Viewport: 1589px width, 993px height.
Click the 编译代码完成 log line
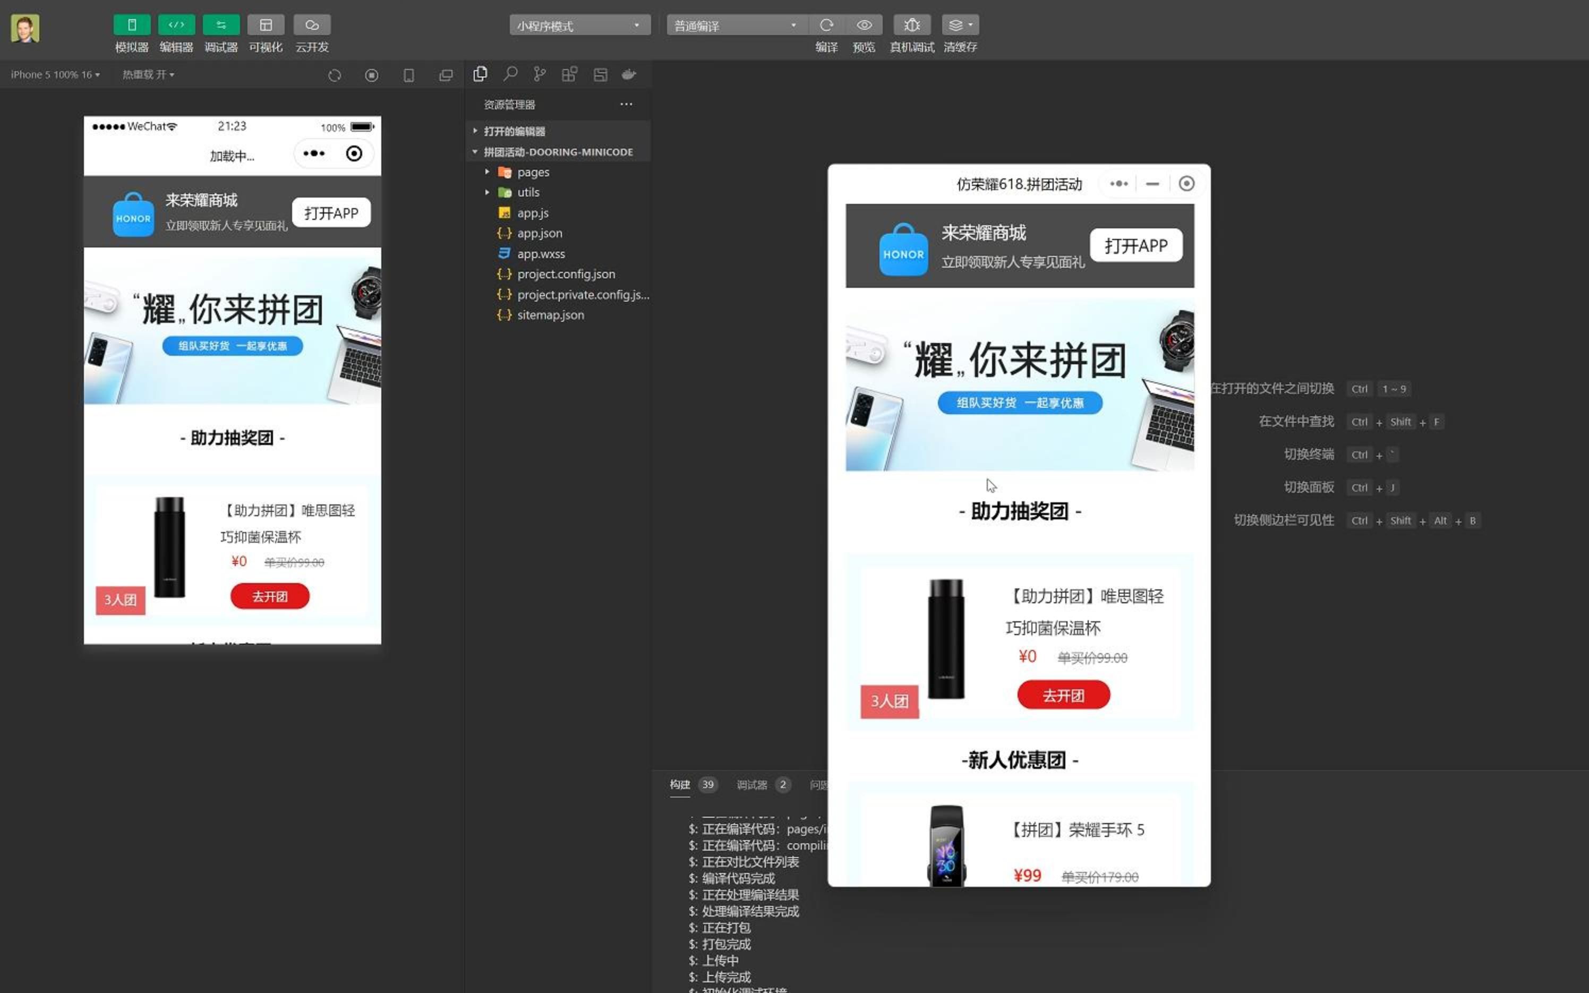[x=731, y=878]
